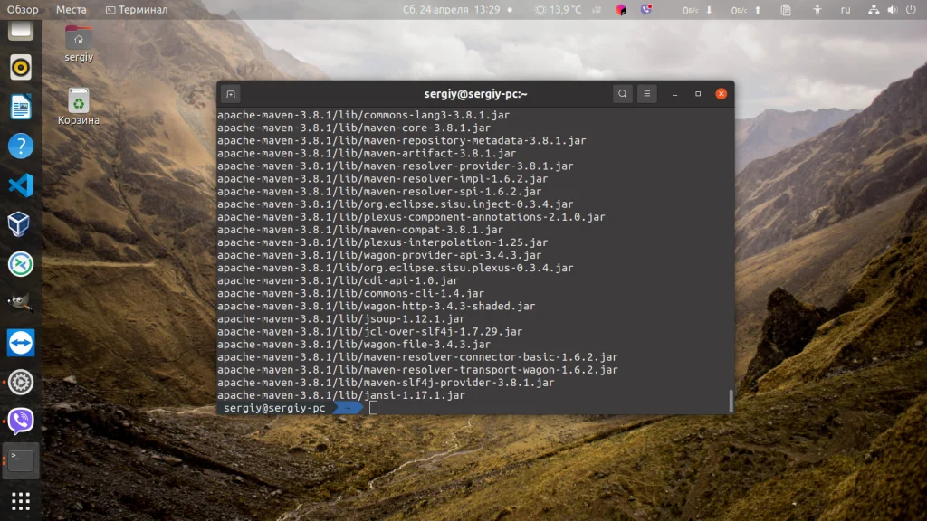Launch Visual Studio Code from the dock

click(20, 185)
